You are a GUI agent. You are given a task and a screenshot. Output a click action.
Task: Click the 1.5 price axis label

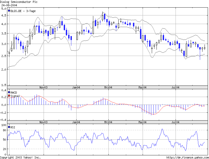pos(4,85)
